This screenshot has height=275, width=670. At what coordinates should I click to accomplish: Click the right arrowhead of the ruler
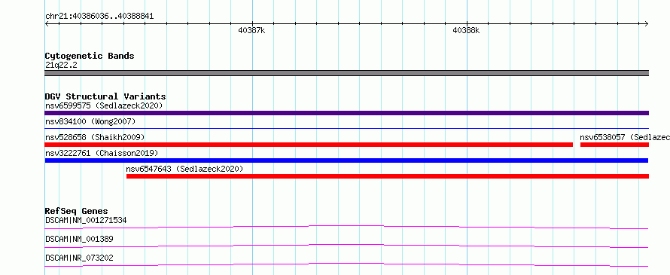pos(647,24)
